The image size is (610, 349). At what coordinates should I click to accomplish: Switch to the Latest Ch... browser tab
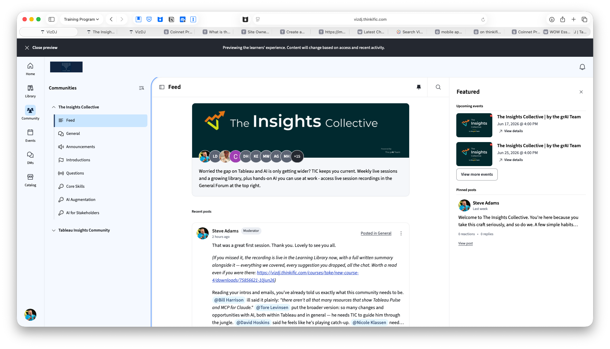pos(371,32)
